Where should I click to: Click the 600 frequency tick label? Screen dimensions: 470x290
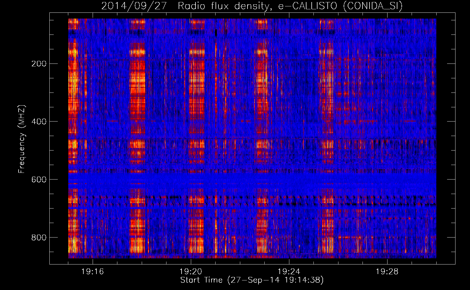coord(39,180)
